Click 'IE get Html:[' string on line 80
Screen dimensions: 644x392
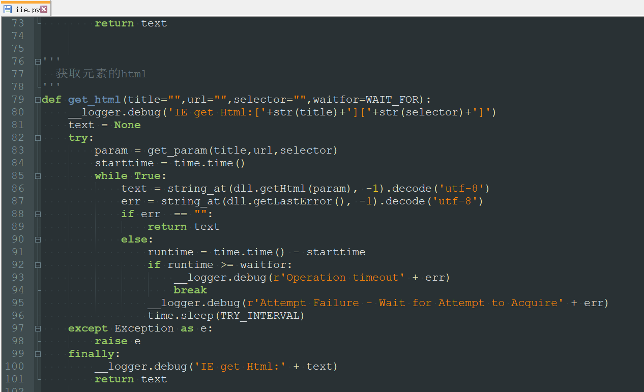(x=217, y=112)
